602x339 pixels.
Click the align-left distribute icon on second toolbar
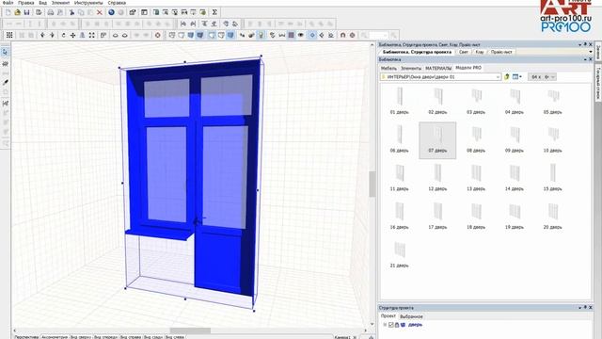coord(183,24)
